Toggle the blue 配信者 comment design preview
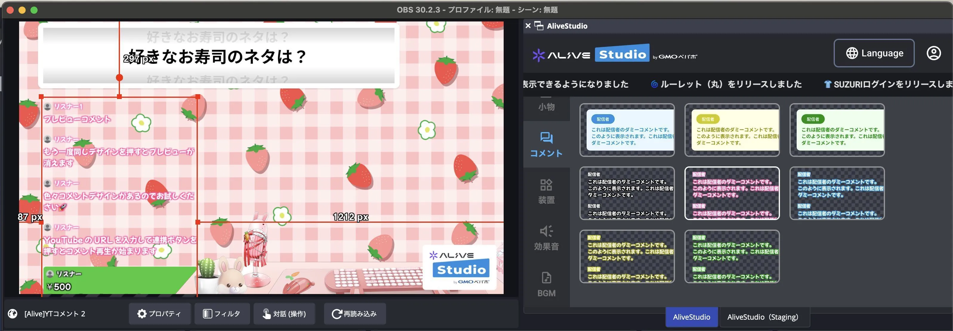Image resolution: width=953 pixels, height=331 pixels. [x=628, y=130]
